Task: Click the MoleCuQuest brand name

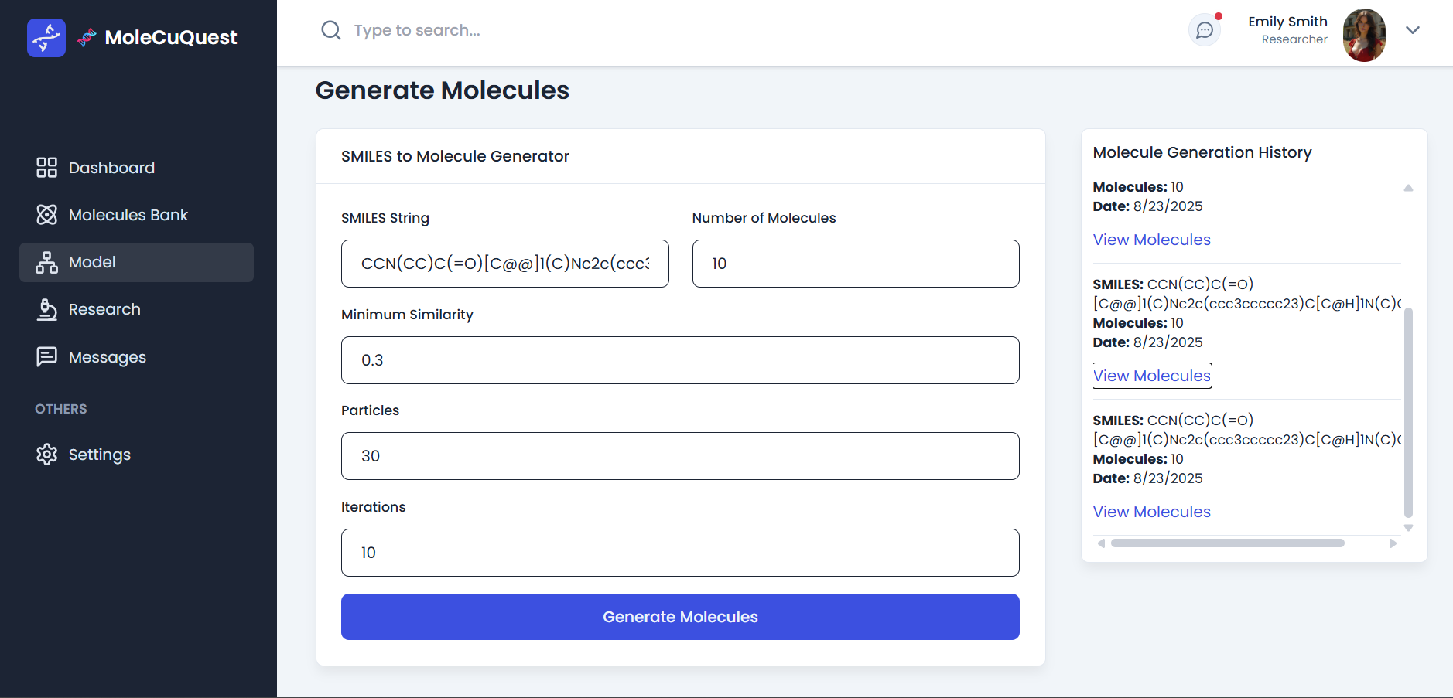Action: [x=171, y=37]
